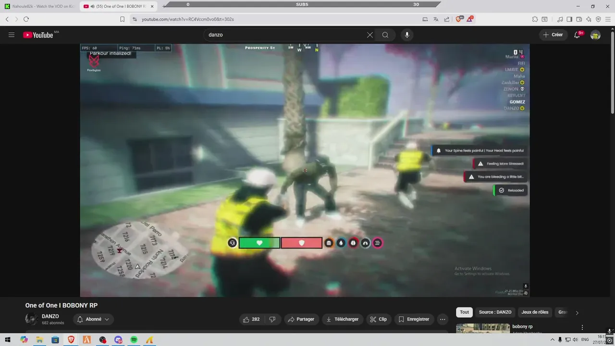Open YouTube notifications bell
Viewport: 615px width, 346px height.
(577, 35)
